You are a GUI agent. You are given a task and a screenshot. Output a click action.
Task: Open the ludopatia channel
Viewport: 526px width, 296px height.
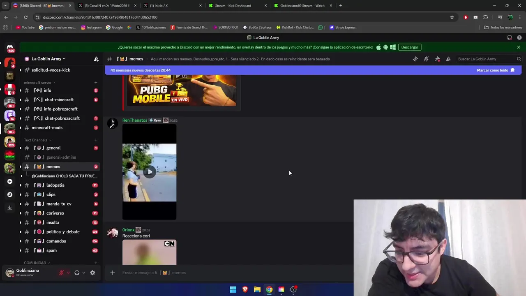coord(60,185)
